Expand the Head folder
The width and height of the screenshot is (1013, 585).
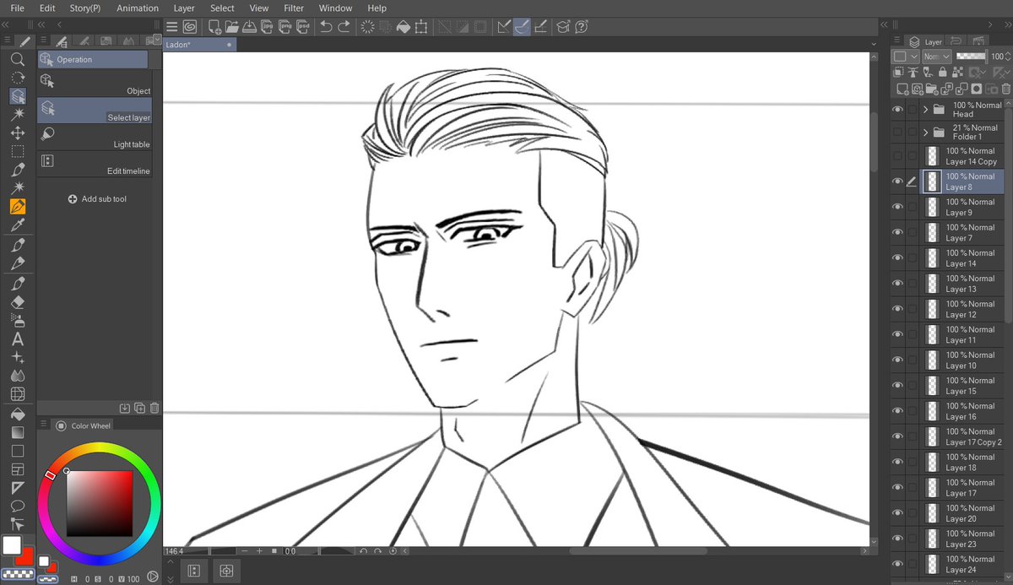point(926,110)
